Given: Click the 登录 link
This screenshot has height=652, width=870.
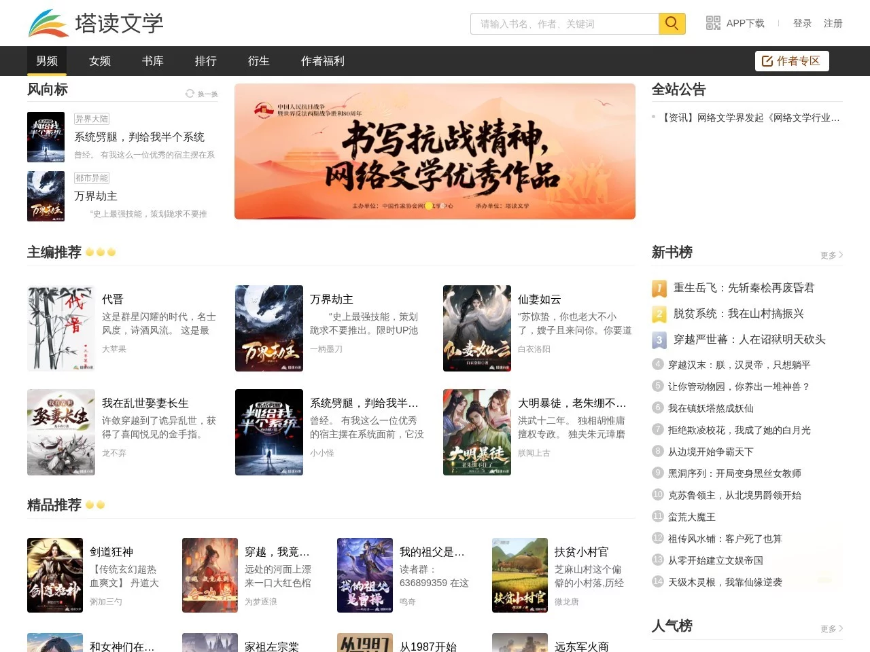Looking at the screenshot, I should pyautogui.click(x=802, y=22).
